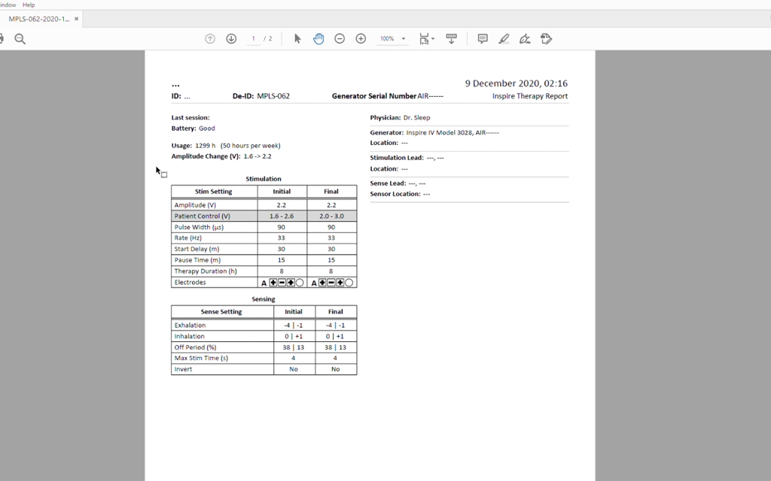Viewport: 771px width, 481px height.
Task: Open the fit page options tool
Action: 424,39
